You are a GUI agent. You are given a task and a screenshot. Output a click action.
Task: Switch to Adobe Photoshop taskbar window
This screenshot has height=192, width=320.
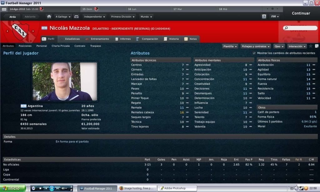point(177,188)
